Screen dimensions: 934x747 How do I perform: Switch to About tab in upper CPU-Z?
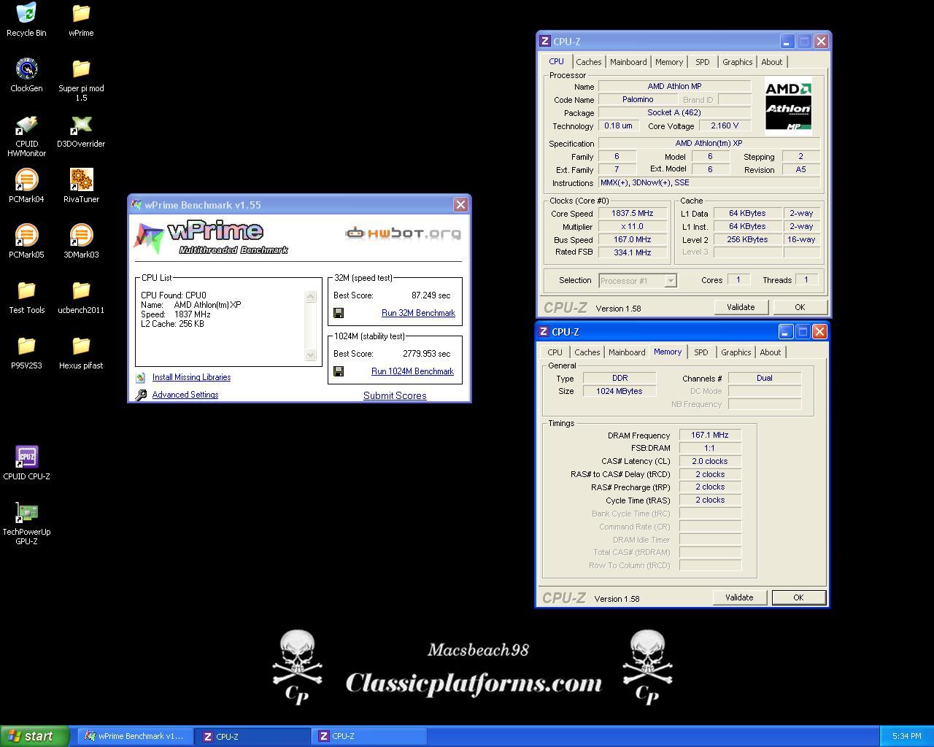(x=772, y=62)
